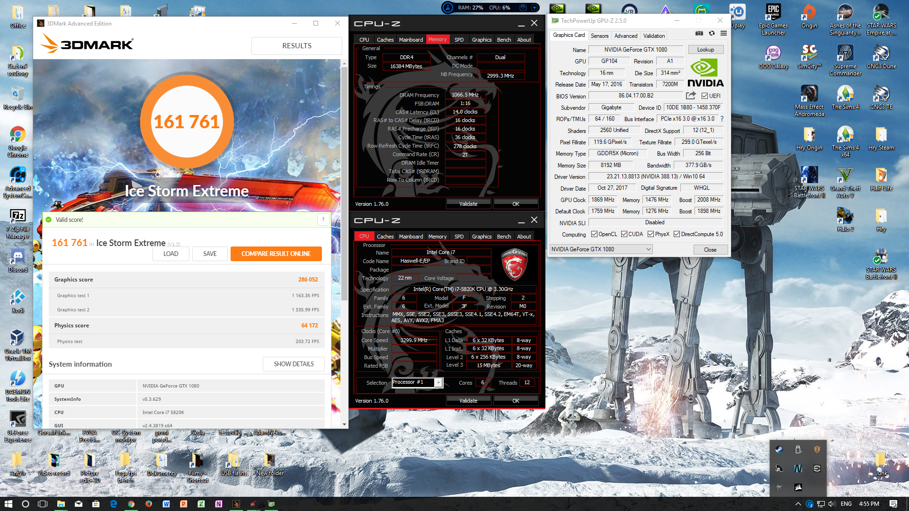
Task: Click COMPARE RESULT ONLINE in 3DMark
Action: (x=276, y=254)
